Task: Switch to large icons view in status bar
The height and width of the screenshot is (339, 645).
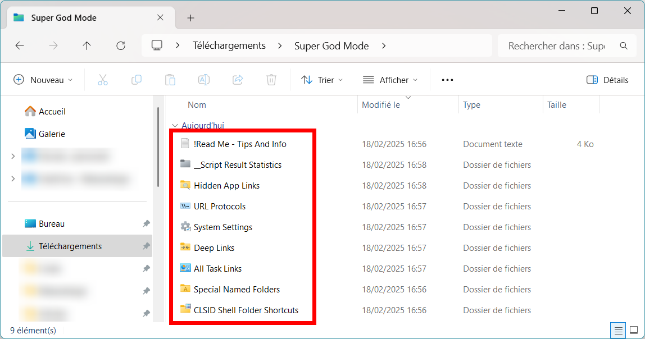Action: coord(634,330)
